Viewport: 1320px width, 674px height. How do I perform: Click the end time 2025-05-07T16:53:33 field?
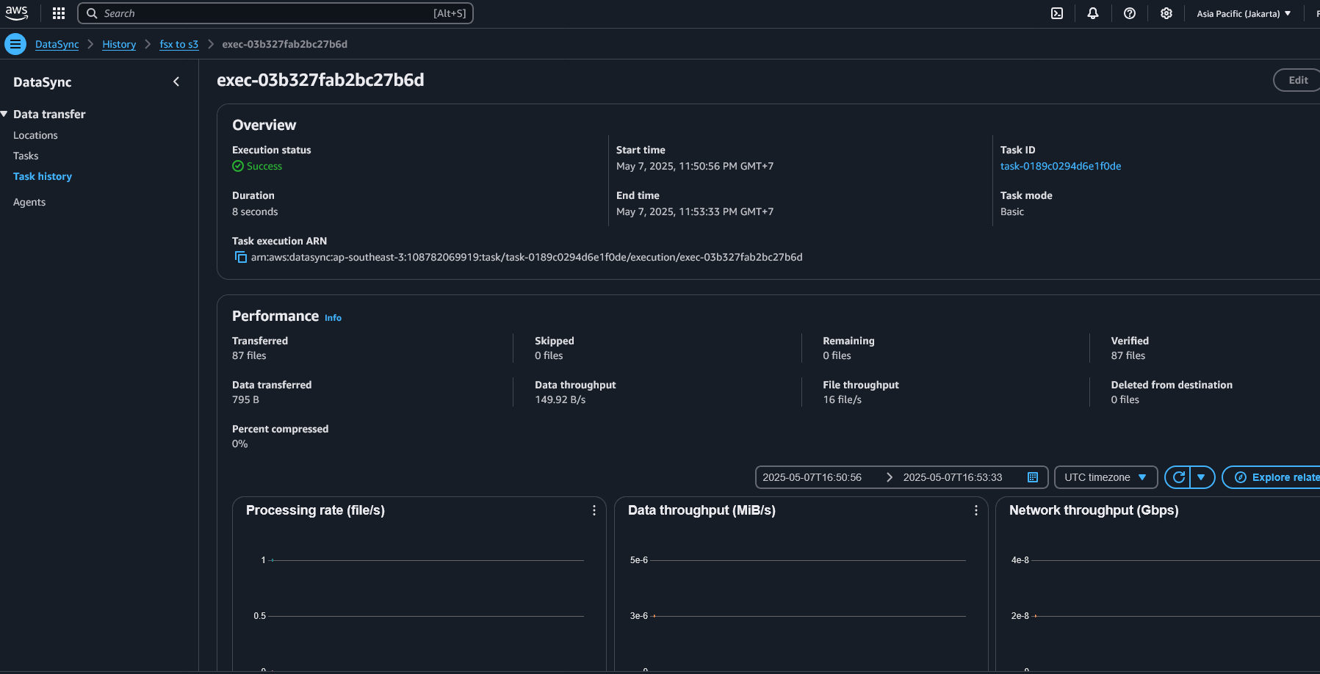coord(953,477)
